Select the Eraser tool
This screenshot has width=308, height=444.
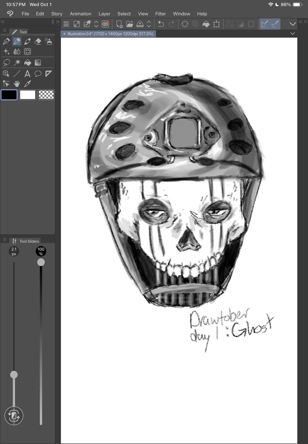pos(38,41)
